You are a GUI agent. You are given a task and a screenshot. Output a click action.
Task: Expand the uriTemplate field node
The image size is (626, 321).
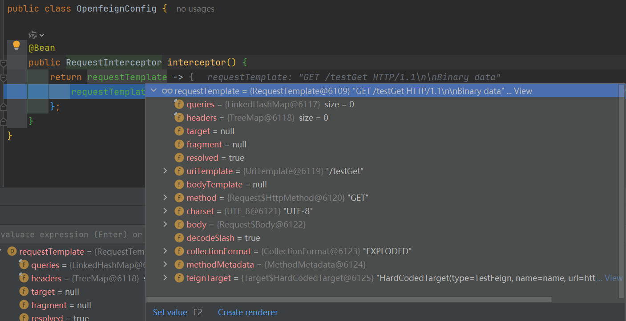click(165, 171)
